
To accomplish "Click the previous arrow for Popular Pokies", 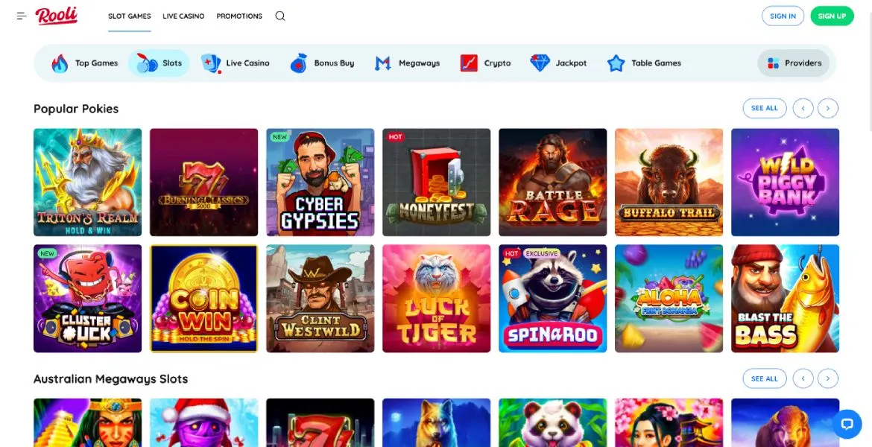I will pyautogui.click(x=803, y=108).
